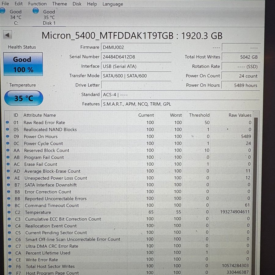Click the Good 100 % health status button

[23, 64]
